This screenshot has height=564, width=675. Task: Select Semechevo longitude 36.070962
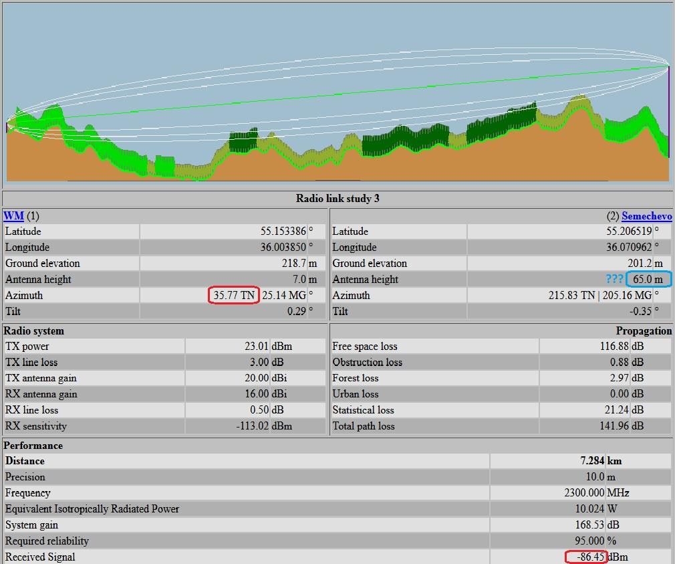point(630,248)
